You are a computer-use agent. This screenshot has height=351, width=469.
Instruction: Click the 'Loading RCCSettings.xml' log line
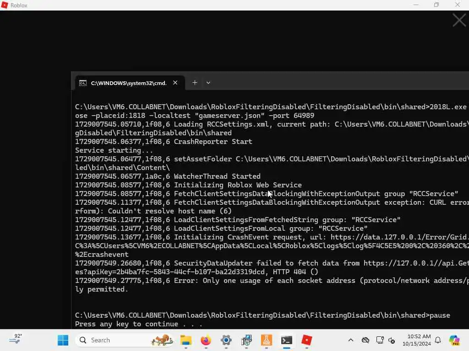tap(272, 124)
